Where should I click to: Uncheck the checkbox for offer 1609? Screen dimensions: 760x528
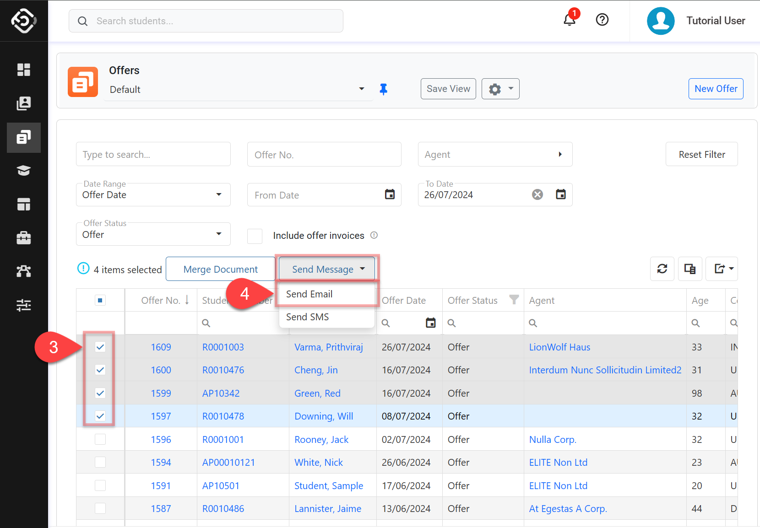tap(100, 347)
